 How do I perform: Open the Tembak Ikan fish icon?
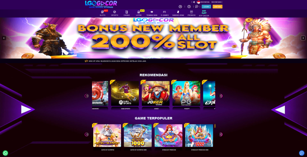(152, 12)
